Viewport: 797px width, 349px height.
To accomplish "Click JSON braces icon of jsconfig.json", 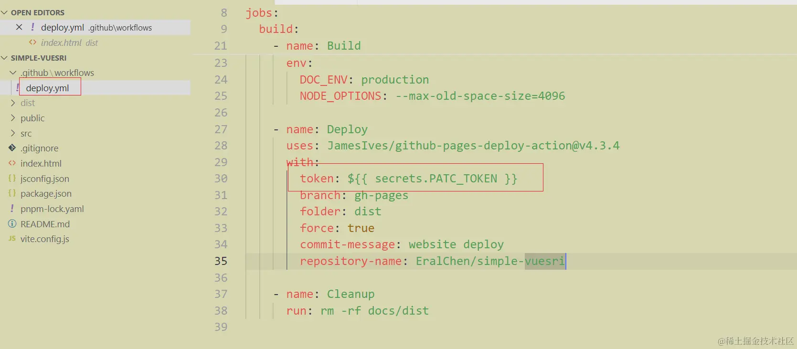I will (x=12, y=178).
